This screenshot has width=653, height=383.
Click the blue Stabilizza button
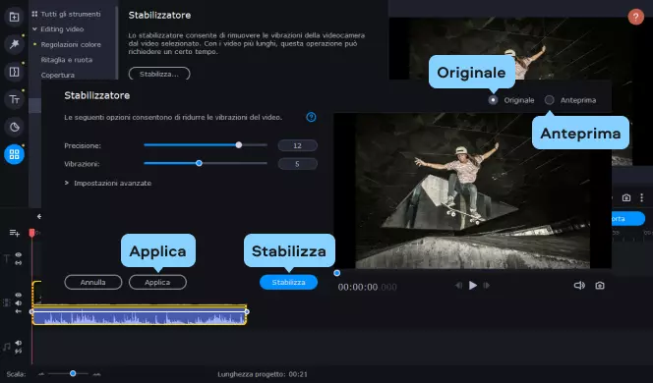[x=288, y=283]
